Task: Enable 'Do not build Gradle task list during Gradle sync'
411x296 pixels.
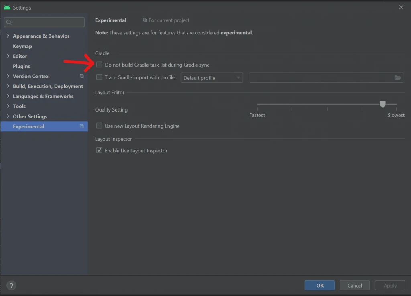Action: click(99, 65)
